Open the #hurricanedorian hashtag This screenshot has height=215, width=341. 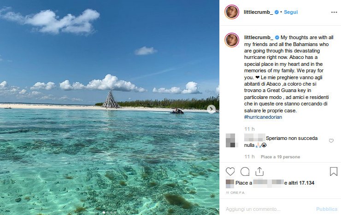click(263, 117)
